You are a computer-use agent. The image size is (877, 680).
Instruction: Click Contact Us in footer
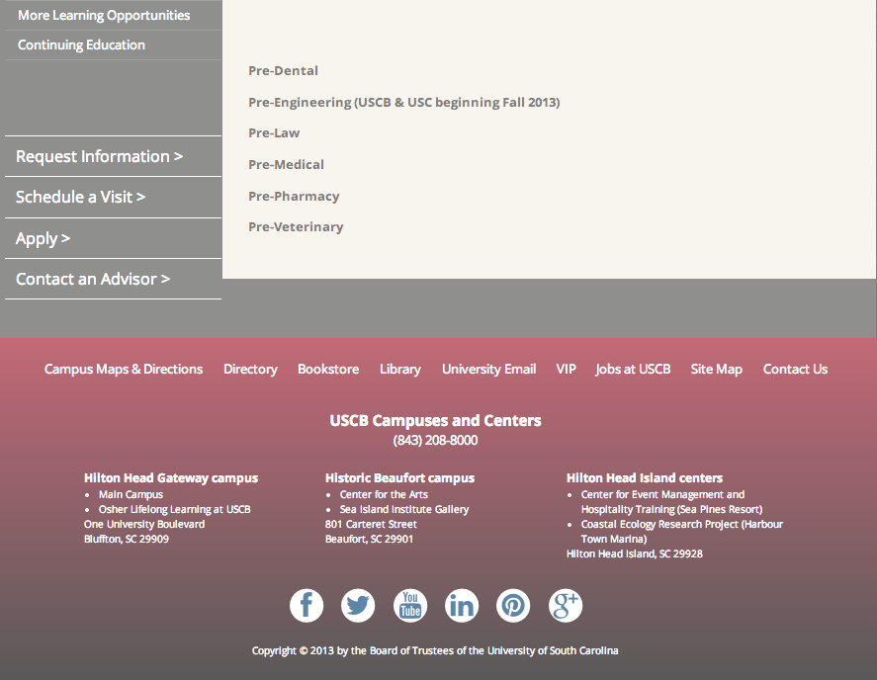[x=795, y=369]
